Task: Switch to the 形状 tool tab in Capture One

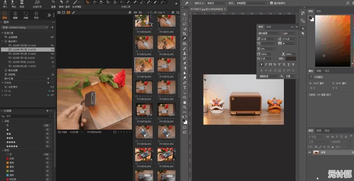Action: coord(36,15)
